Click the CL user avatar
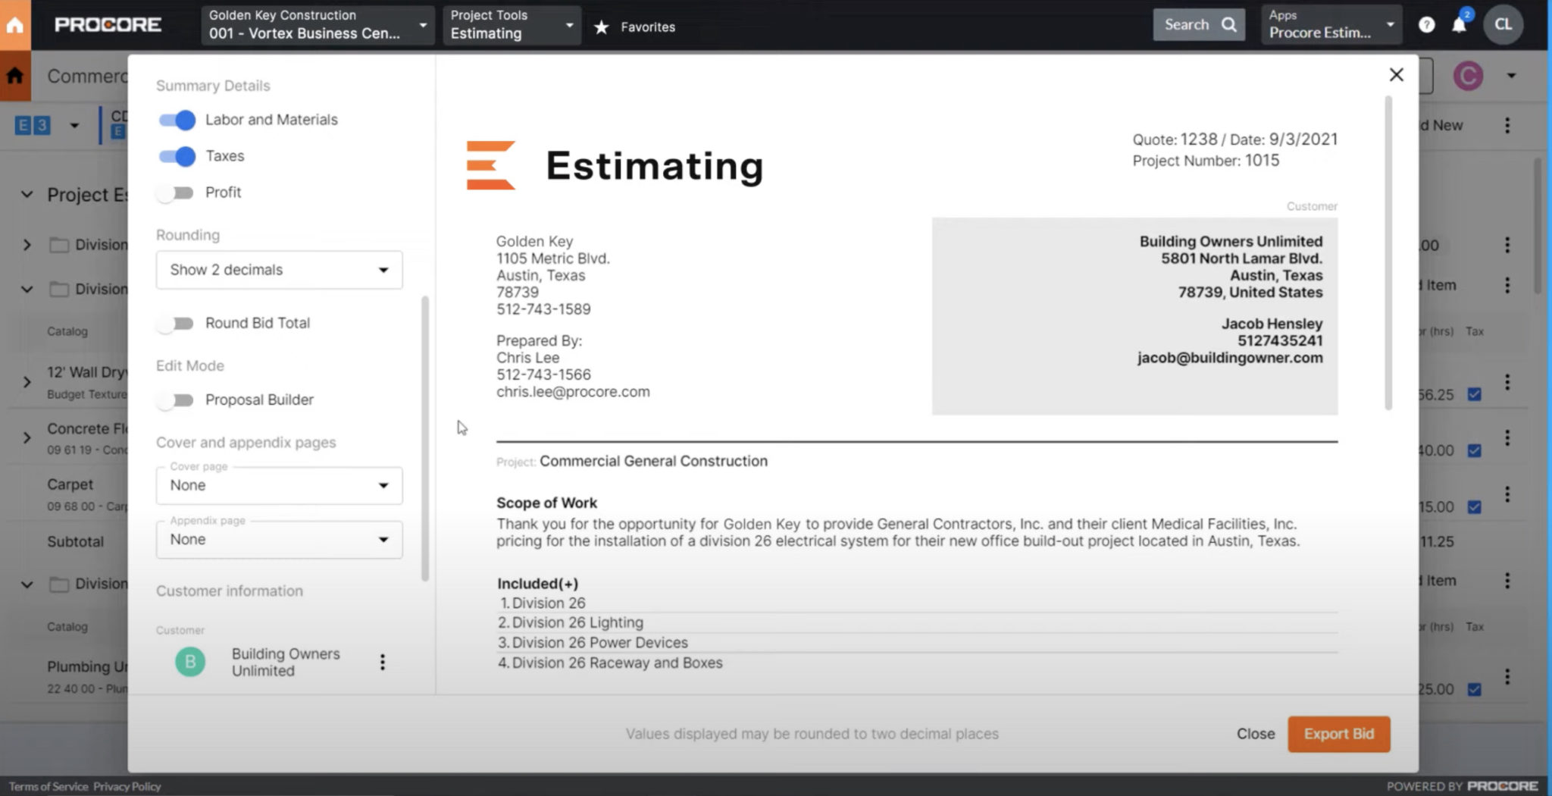1552x796 pixels. coord(1503,24)
